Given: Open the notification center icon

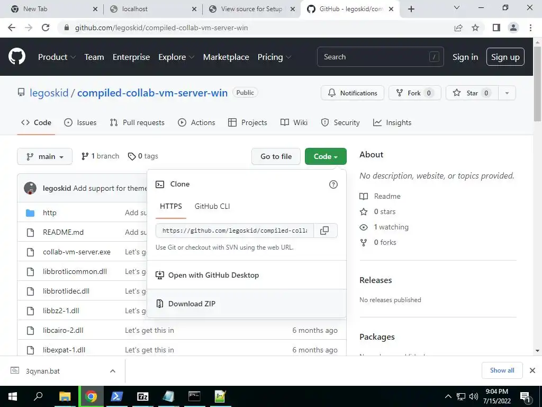Looking at the screenshot, I should (525, 396).
